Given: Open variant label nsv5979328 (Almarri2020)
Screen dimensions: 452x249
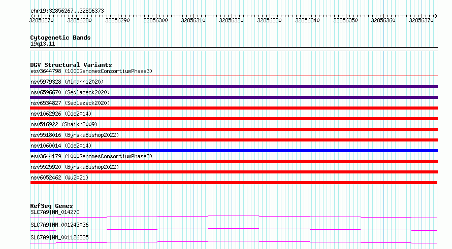Looking at the screenshot, I should 67,82.
